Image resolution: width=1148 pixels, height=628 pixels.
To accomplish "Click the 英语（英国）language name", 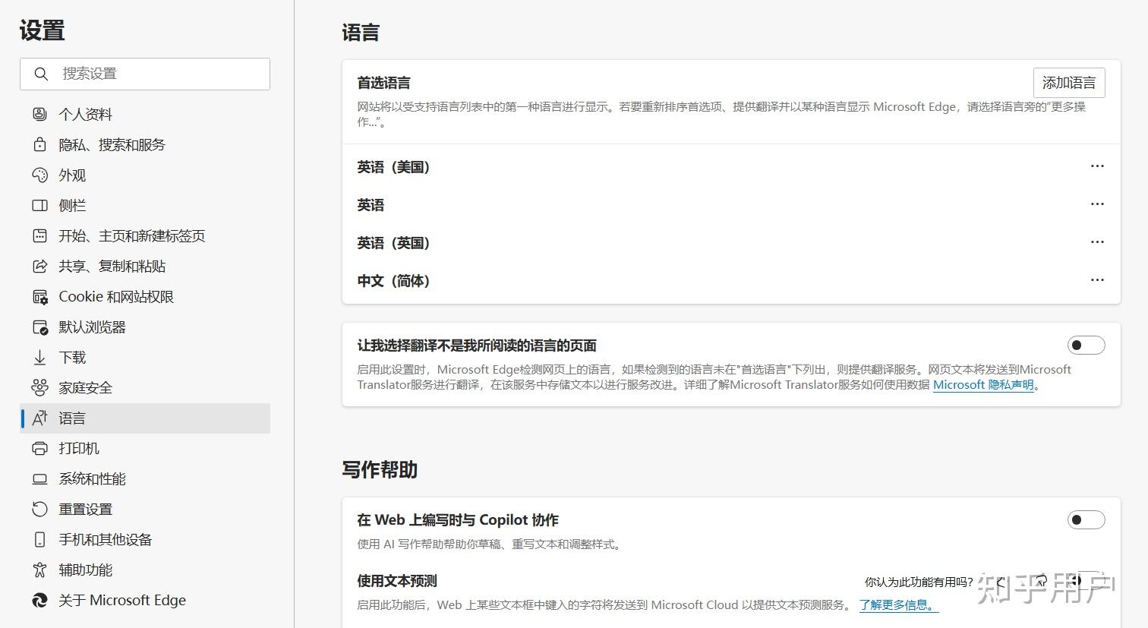I will [x=393, y=243].
